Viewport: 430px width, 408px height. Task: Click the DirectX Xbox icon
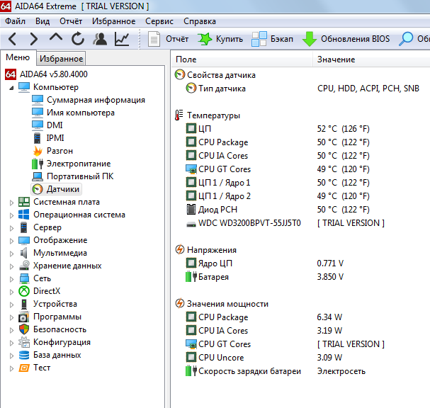tap(24, 291)
